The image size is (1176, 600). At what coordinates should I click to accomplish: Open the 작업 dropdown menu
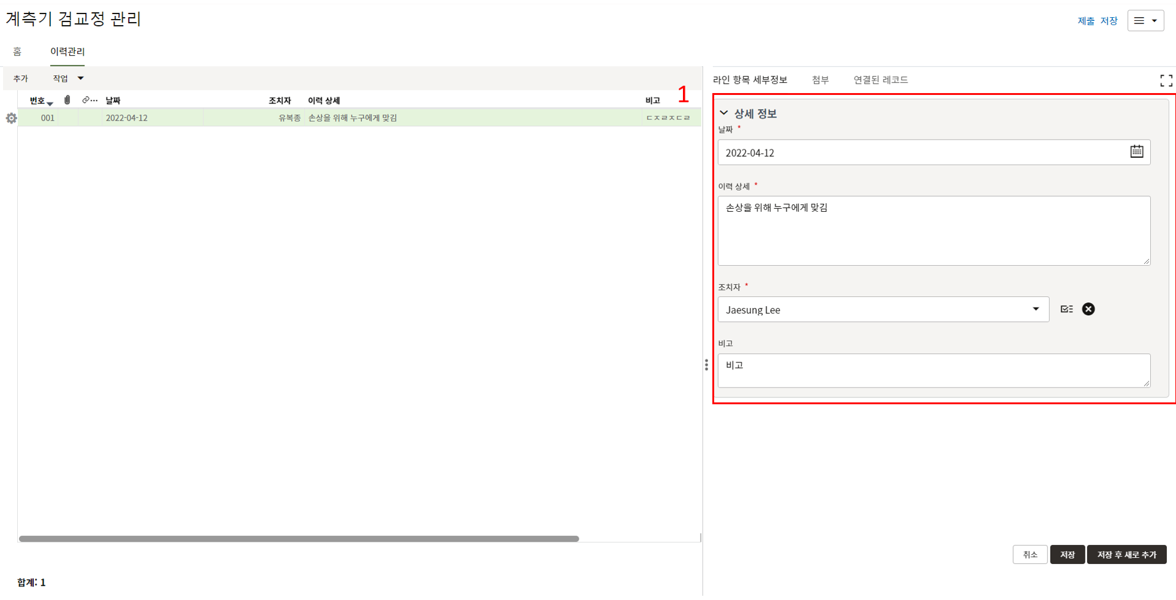point(67,78)
